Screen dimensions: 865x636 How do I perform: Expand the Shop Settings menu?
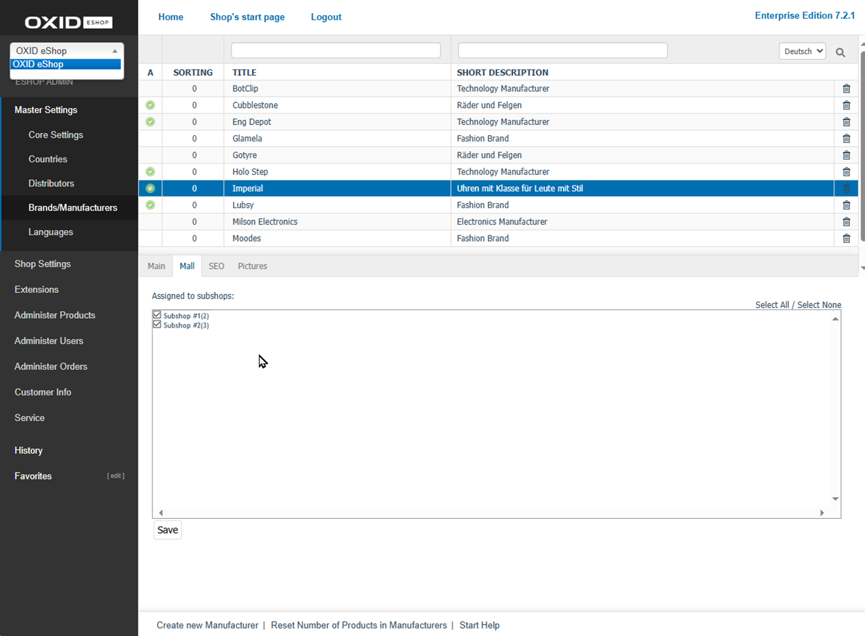pyautogui.click(x=42, y=264)
